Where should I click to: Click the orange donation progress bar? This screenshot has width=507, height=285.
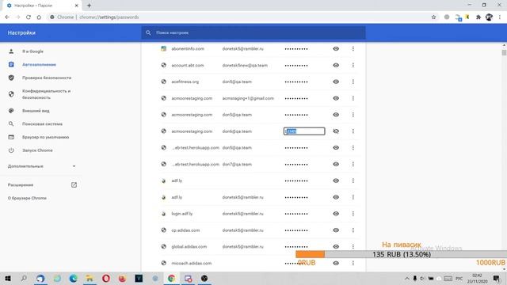coord(310,254)
